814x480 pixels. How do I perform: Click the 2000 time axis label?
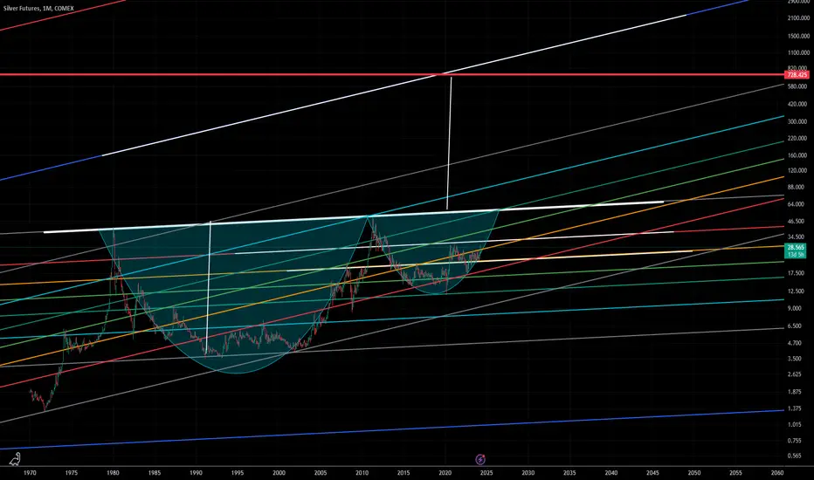(x=279, y=473)
